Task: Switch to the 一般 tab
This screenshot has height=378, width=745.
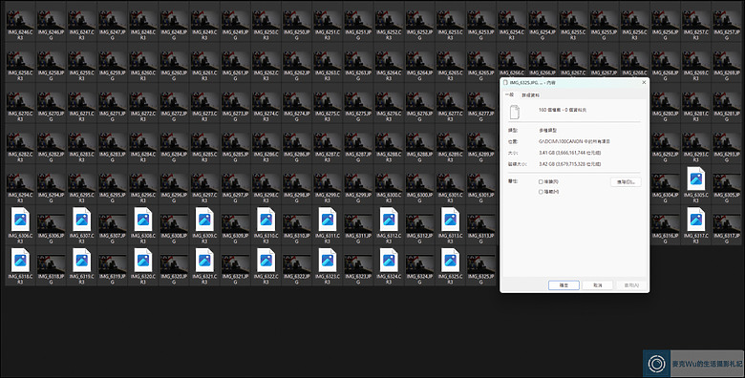Action: [x=509, y=94]
